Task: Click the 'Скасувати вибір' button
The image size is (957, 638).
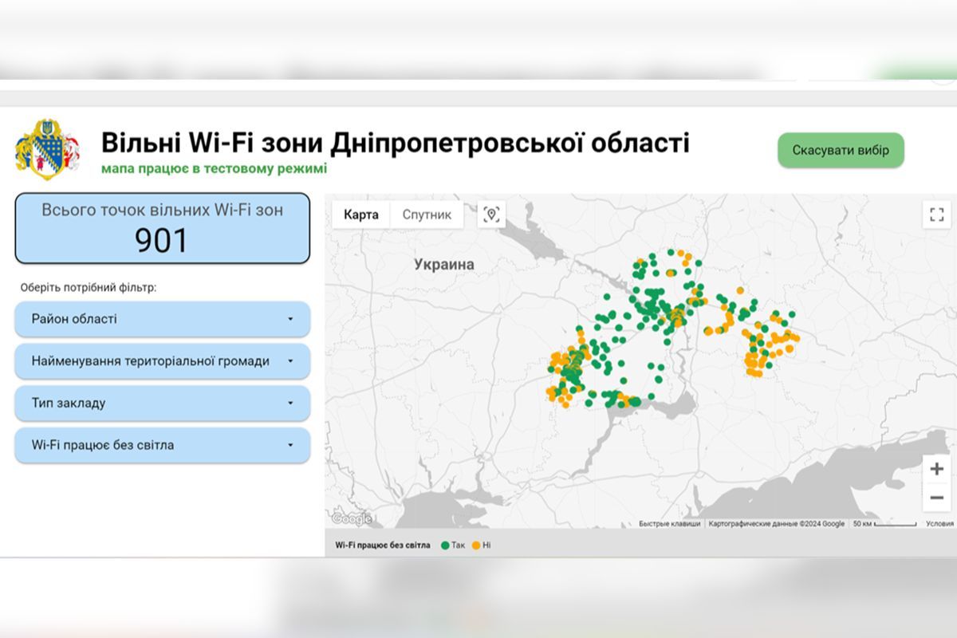Action: click(x=841, y=149)
